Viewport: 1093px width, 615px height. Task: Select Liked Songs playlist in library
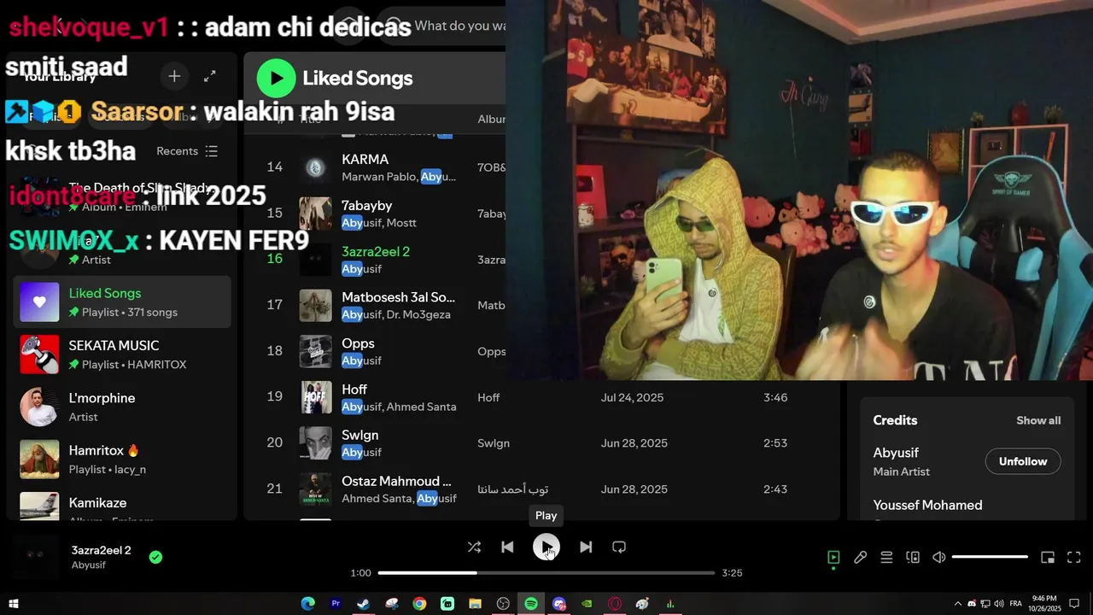122,302
